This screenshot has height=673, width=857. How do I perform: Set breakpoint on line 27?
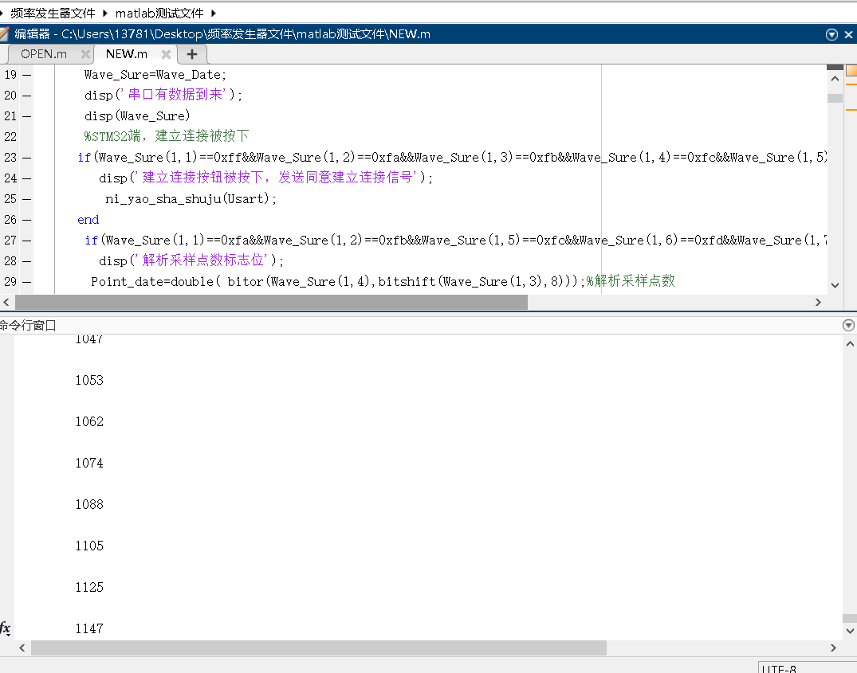27,241
